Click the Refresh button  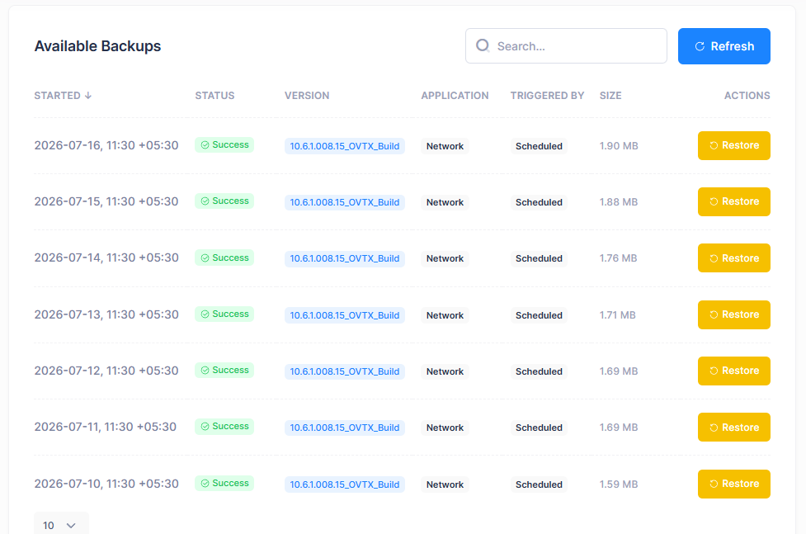click(724, 46)
